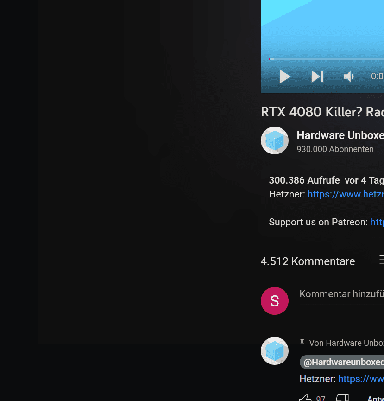Click the 930.000 Abonnenten subscriber count
This screenshot has width=384, height=401.
click(x=335, y=149)
